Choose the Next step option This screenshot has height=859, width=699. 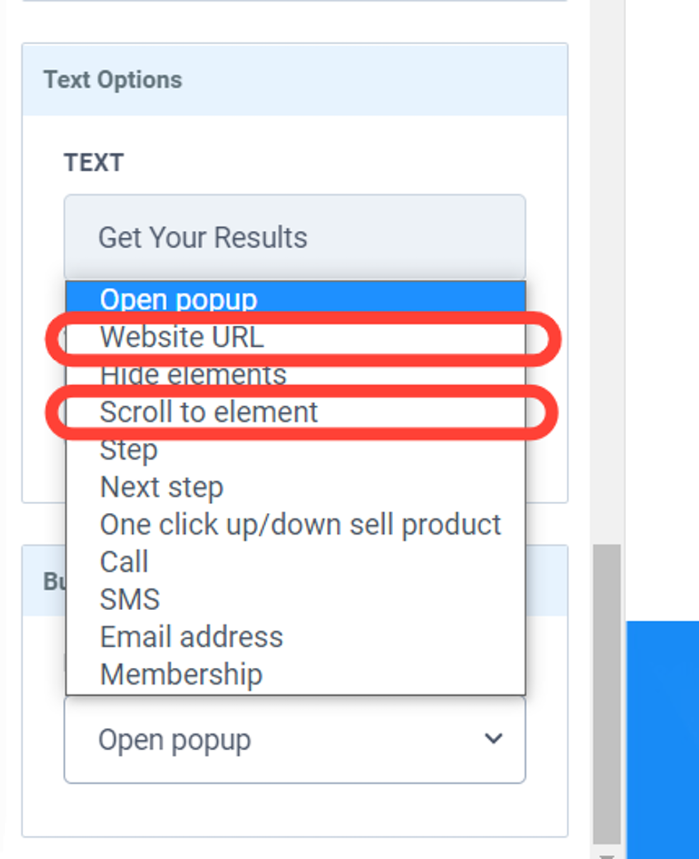(x=161, y=487)
